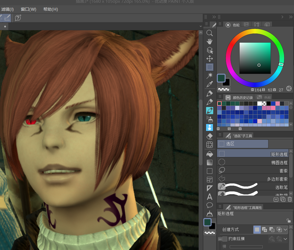Select the Frame border tool
Viewport: 294px width, 250px height.
pyautogui.click(x=209, y=180)
